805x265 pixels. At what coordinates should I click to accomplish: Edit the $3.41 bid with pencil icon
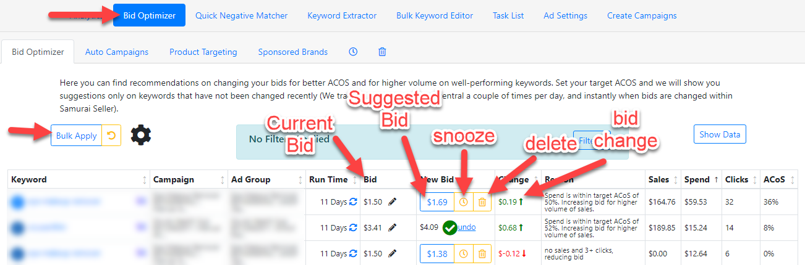coord(392,227)
